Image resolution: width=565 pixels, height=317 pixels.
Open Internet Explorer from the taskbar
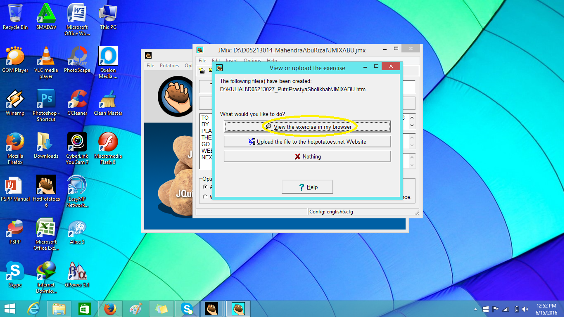[34, 309]
